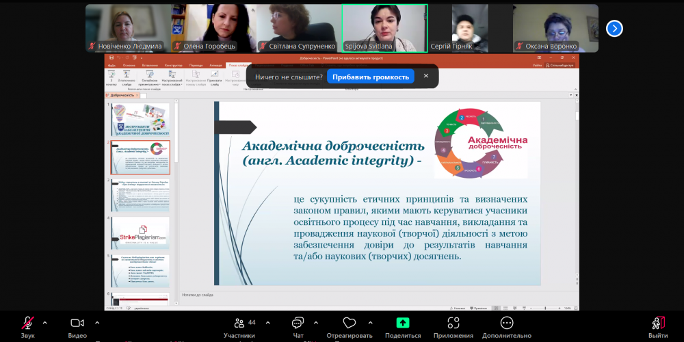This screenshot has height=342, width=684.
Task: Select Новіченко Людмила's video tile
Action: 128,28
